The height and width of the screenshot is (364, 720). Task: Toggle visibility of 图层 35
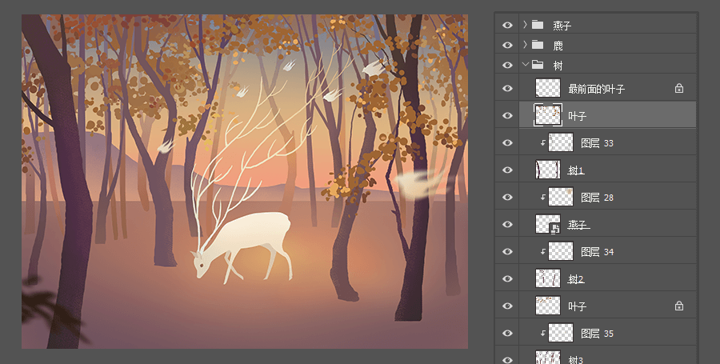507,333
